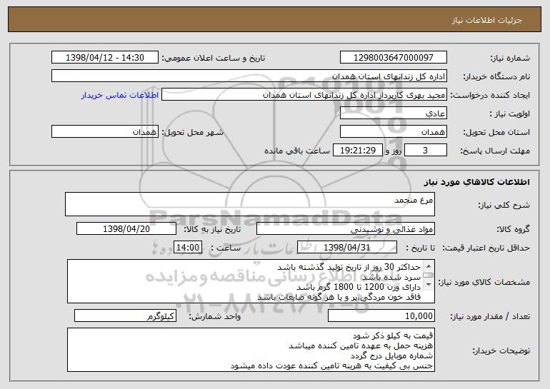Screen dimensions: 550x389
Task: Click down arrow in goods specifications scrollbar
Action: point(429,285)
